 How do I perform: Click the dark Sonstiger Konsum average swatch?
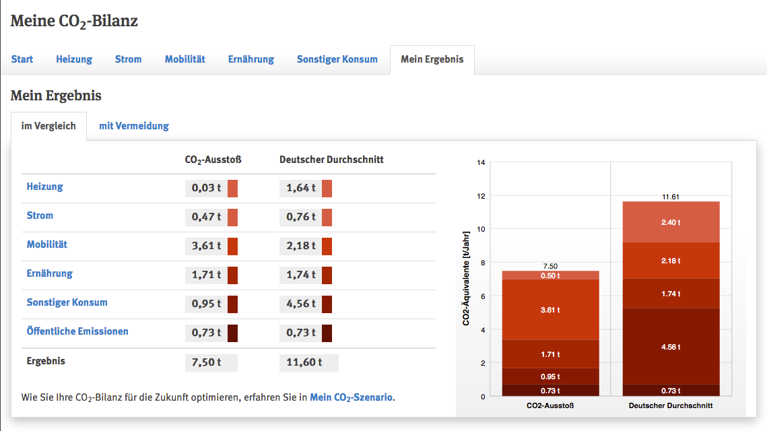327,304
